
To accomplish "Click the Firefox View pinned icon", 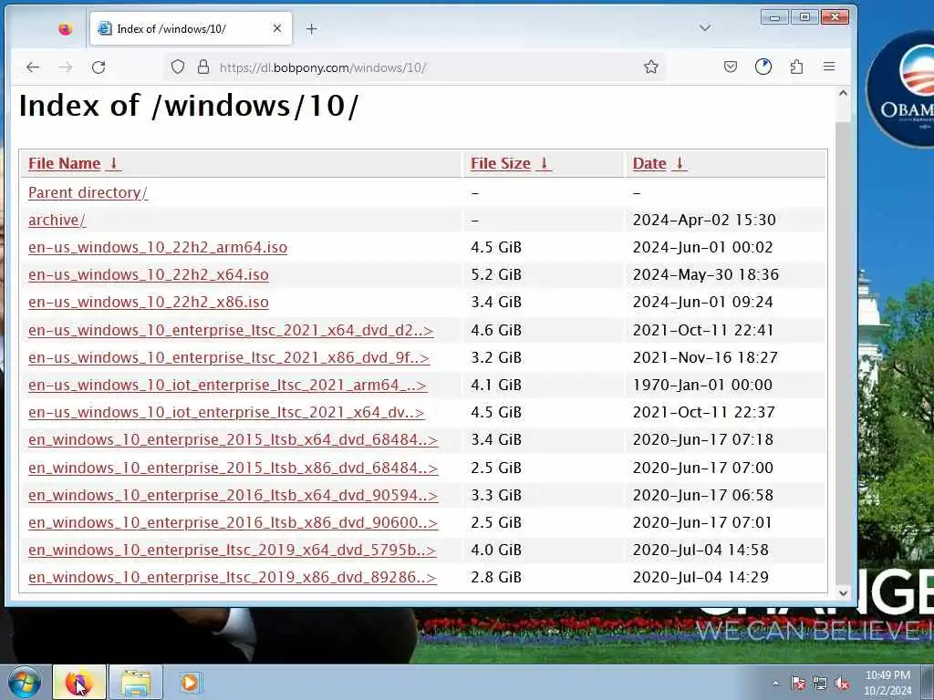I will coord(66,28).
